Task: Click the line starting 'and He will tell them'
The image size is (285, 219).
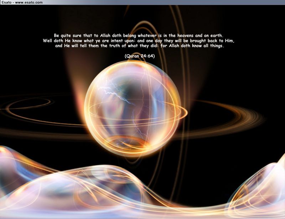Action: [140, 46]
